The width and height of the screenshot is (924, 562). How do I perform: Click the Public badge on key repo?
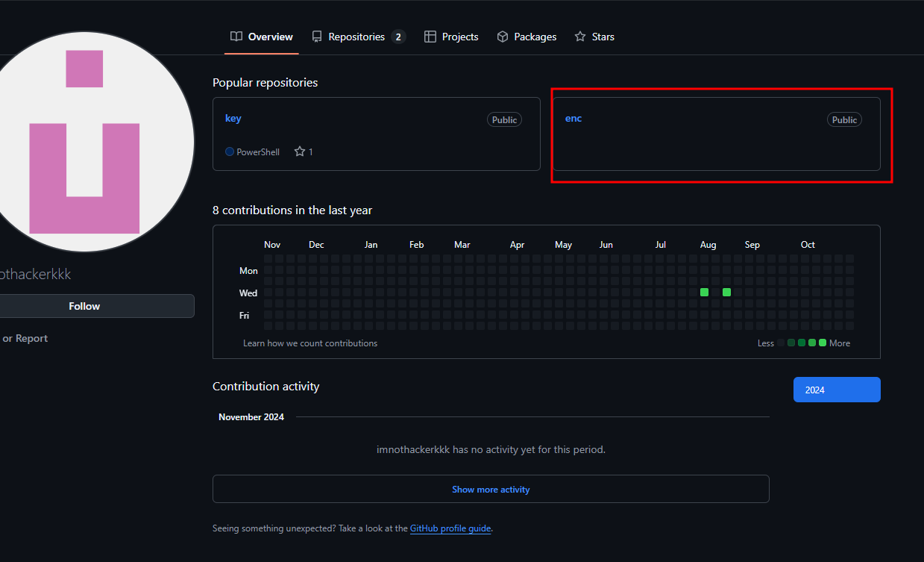coord(505,119)
